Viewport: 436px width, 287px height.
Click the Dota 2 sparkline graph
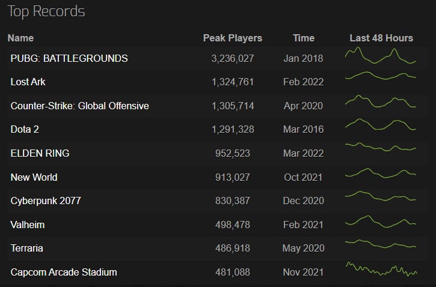[381, 124]
